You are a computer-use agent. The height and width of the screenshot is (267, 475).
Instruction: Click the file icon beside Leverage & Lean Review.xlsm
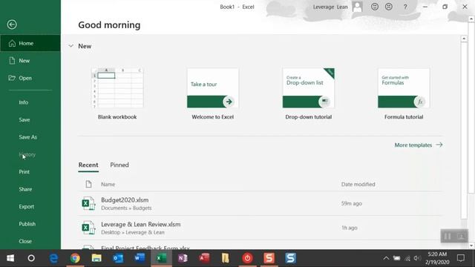(x=88, y=228)
